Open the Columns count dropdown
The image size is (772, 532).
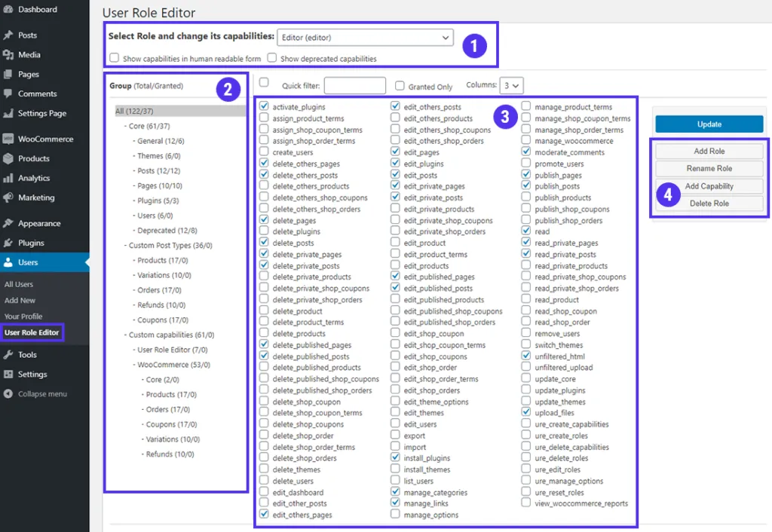point(512,85)
